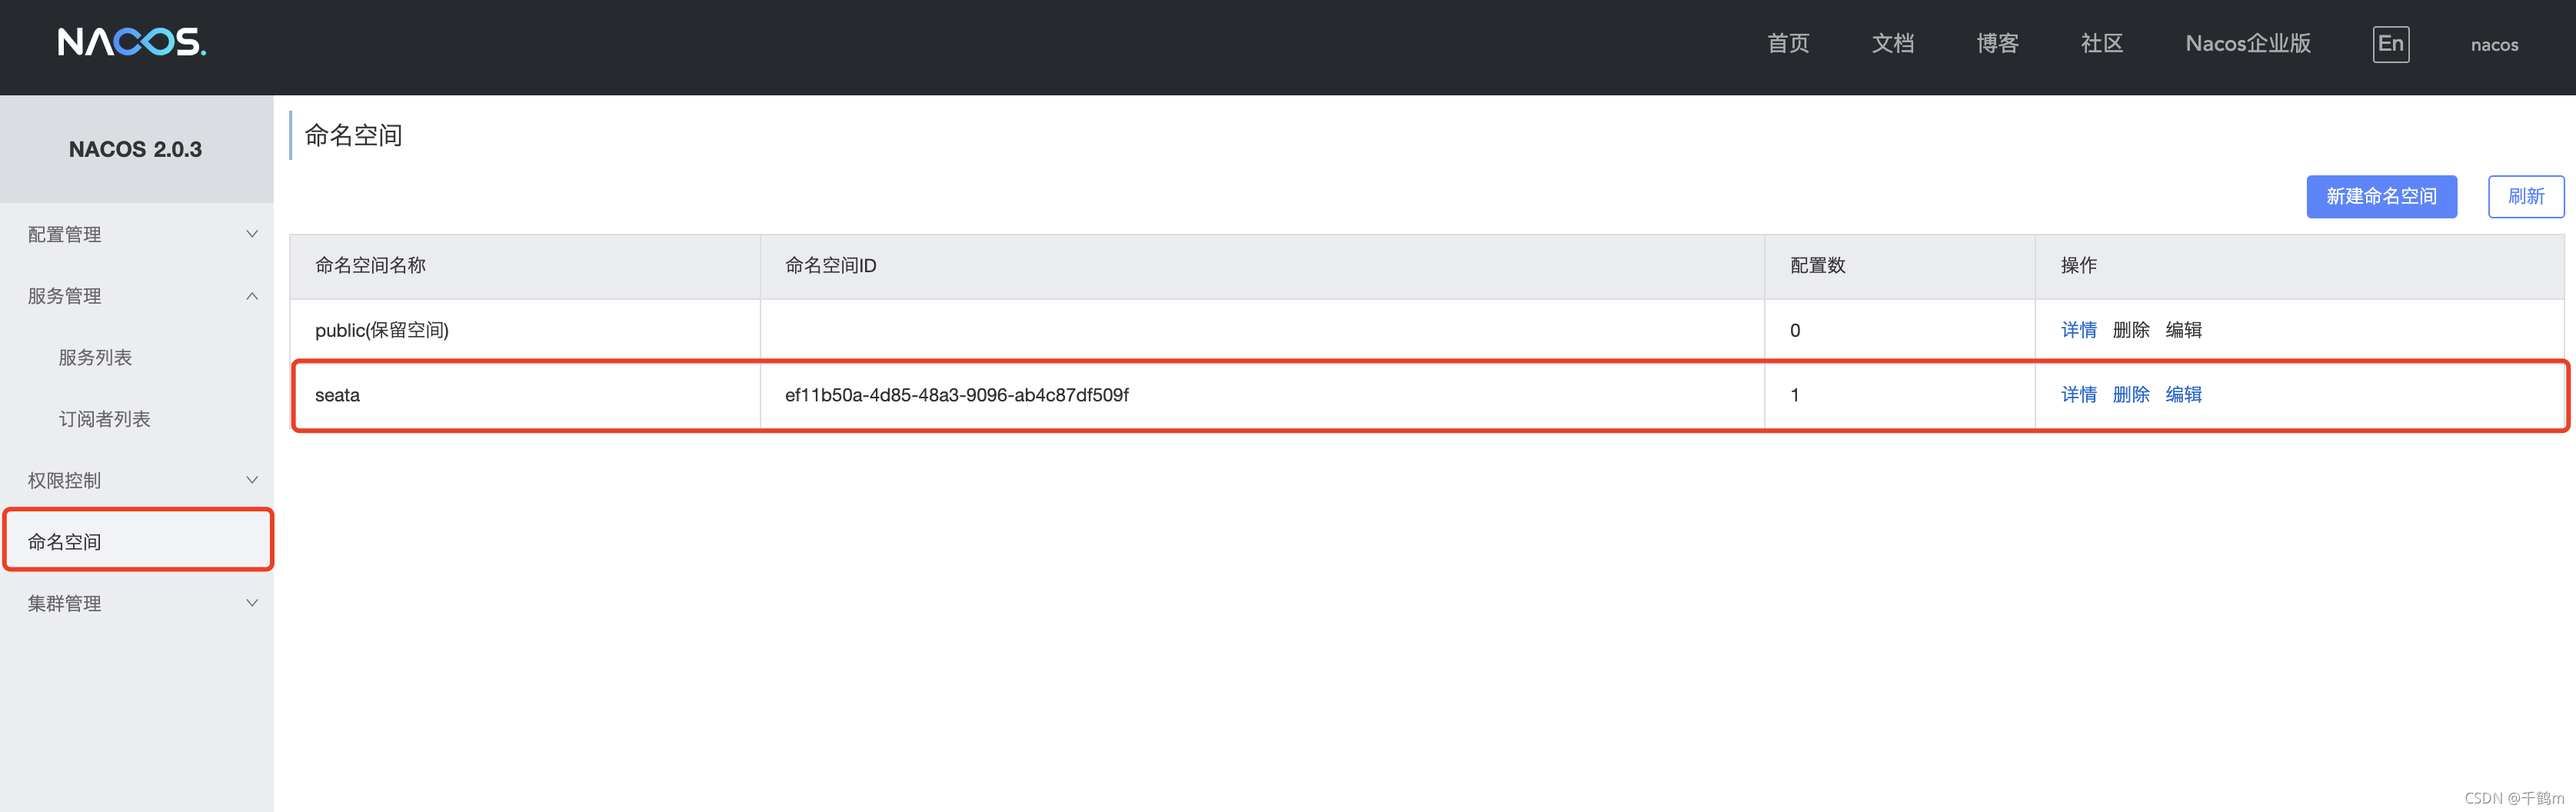This screenshot has height=812, width=2576.
Task: Click namespace ID ef11b50a-4d85-48a3-9096-ab4c87df509f
Action: click(956, 395)
